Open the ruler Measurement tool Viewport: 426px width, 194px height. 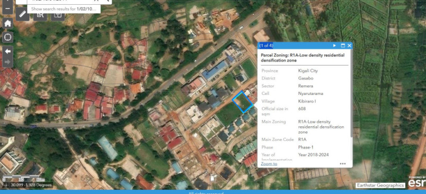click(x=22, y=14)
